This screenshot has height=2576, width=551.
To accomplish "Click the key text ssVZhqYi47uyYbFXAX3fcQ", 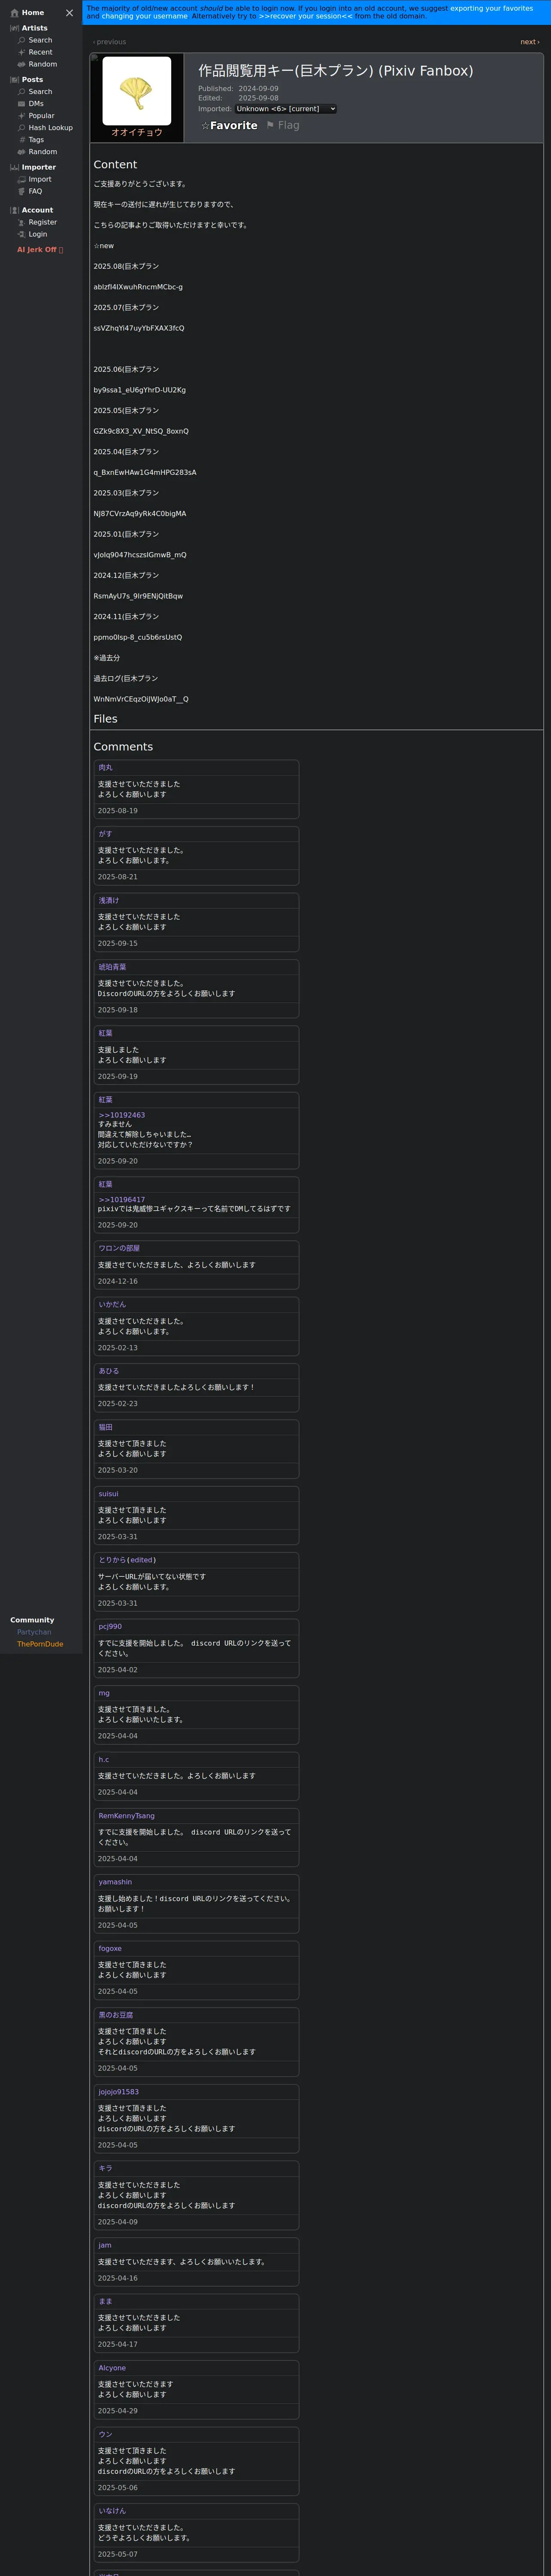I will (139, 328).
